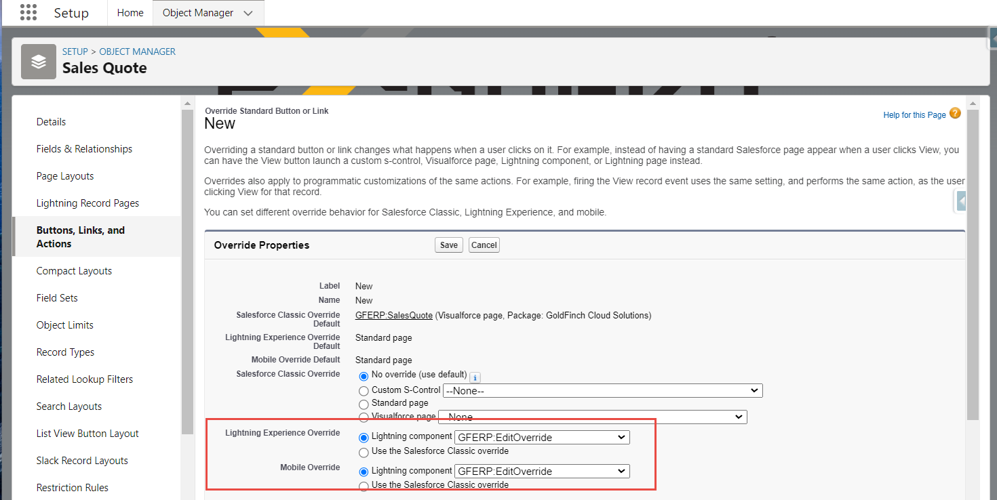Click the main content vertical scrollbar
This screenshot has height=500, width=997.
(x=973, y=264)
